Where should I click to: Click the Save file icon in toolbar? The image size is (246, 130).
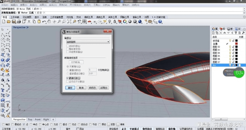14,21
